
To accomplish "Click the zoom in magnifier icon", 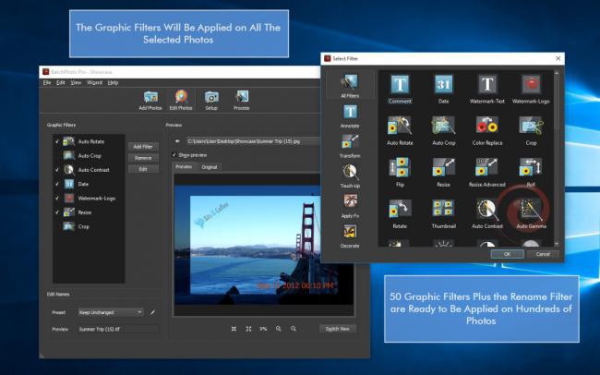I will (279, 328).
